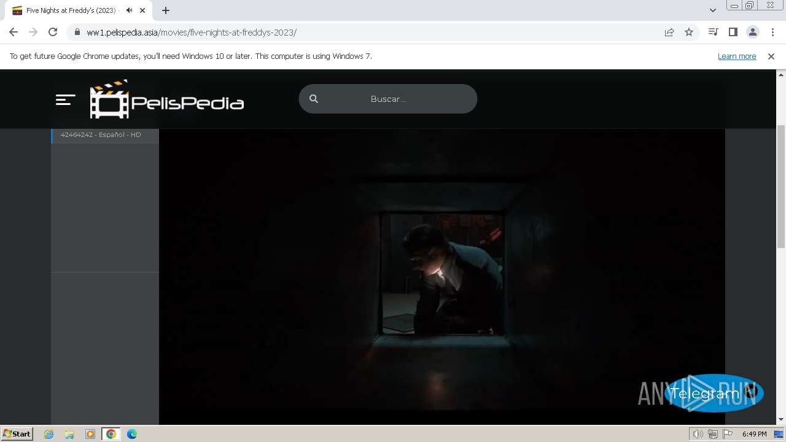Go forward in browser history
This screenshot has height=442, width=786.
point(33,33)
